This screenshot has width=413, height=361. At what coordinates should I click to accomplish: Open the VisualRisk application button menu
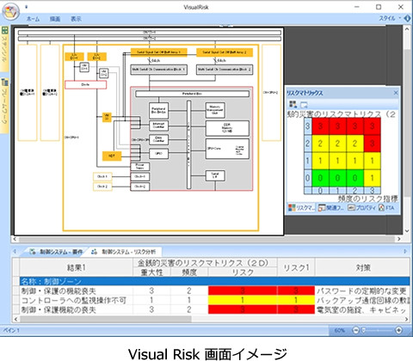[10, 11]
